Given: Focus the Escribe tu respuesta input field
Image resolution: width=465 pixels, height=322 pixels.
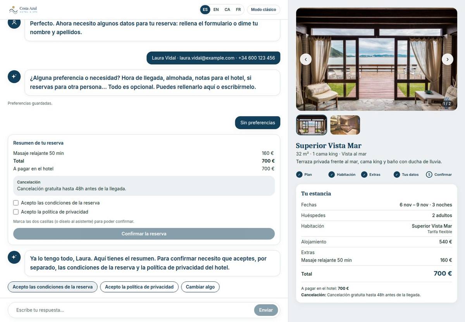Looking at the screenshot, I should coord(132,310).
